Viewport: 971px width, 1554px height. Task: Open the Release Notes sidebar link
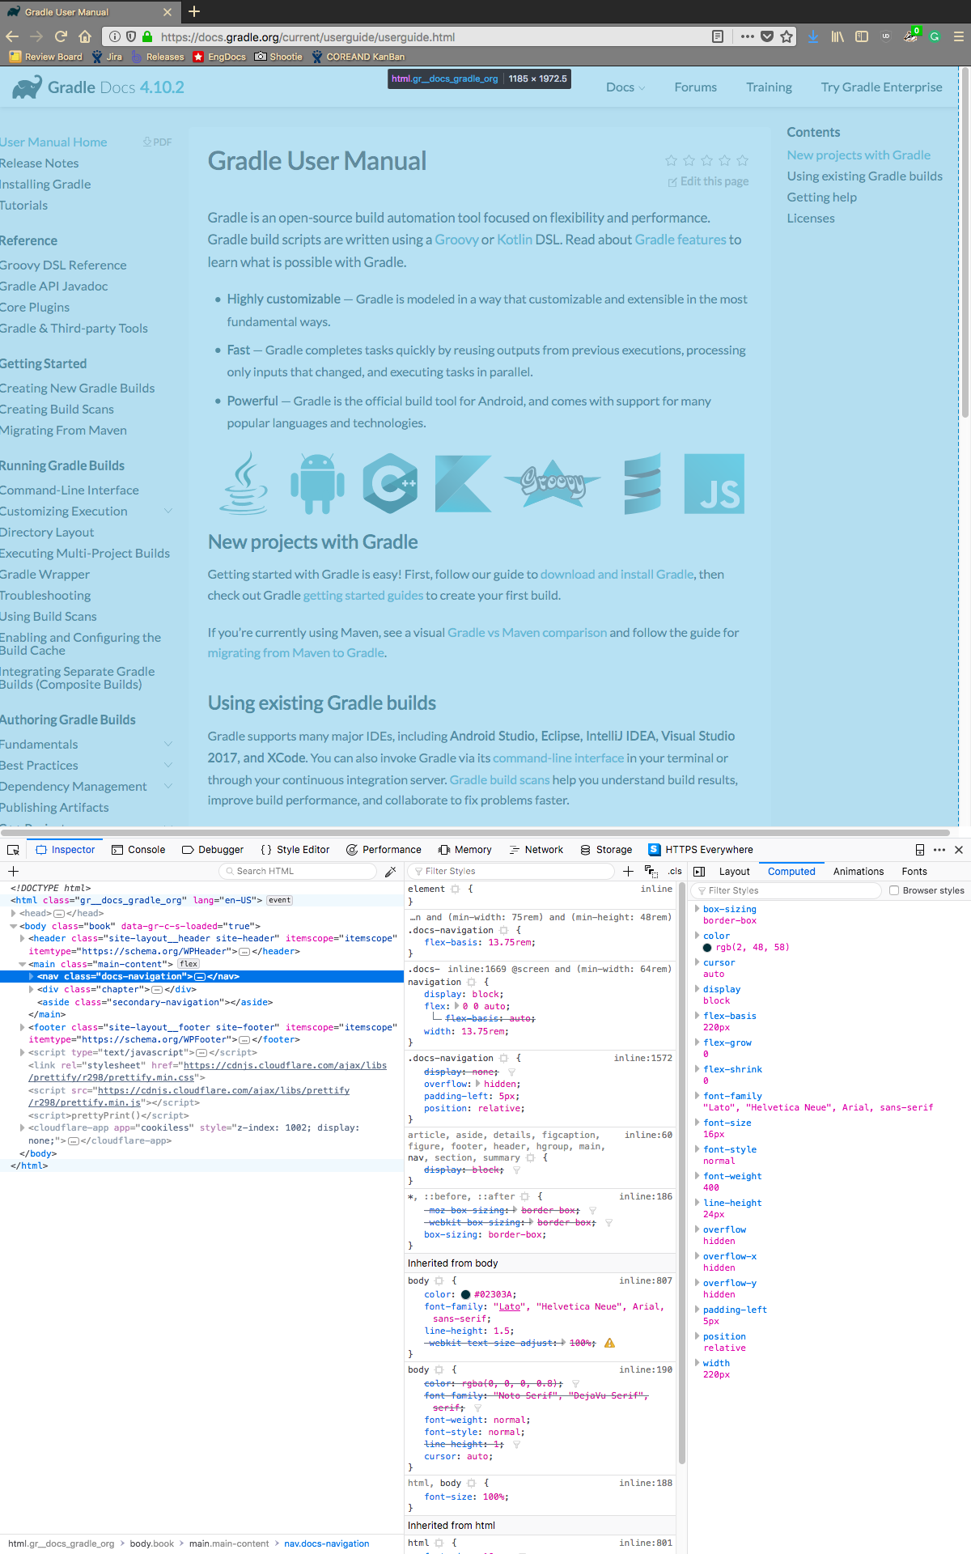point(39,163)
